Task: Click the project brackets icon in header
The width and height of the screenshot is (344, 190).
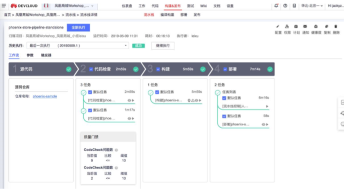Action: click(46, 6)
